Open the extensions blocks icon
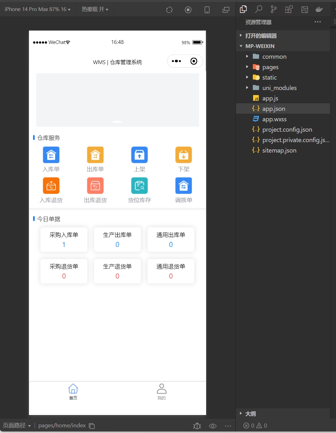Viewport: 336px width, 433px height. click(289, 9)
